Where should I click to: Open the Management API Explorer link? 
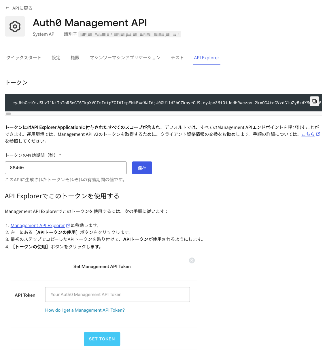tap(37, 225)
